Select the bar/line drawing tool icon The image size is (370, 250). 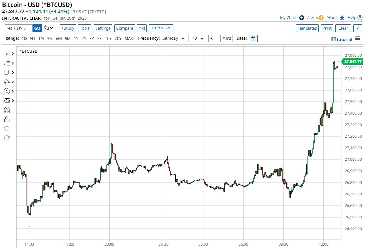pos(7,54)
